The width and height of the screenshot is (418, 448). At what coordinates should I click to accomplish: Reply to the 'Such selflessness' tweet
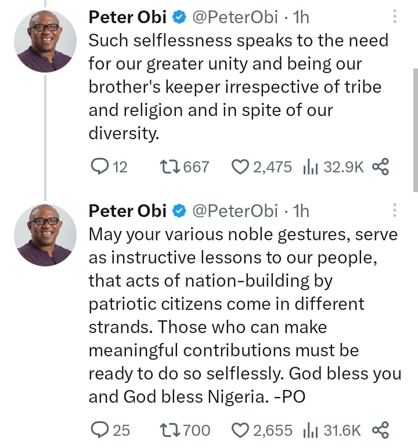[100, 167]
